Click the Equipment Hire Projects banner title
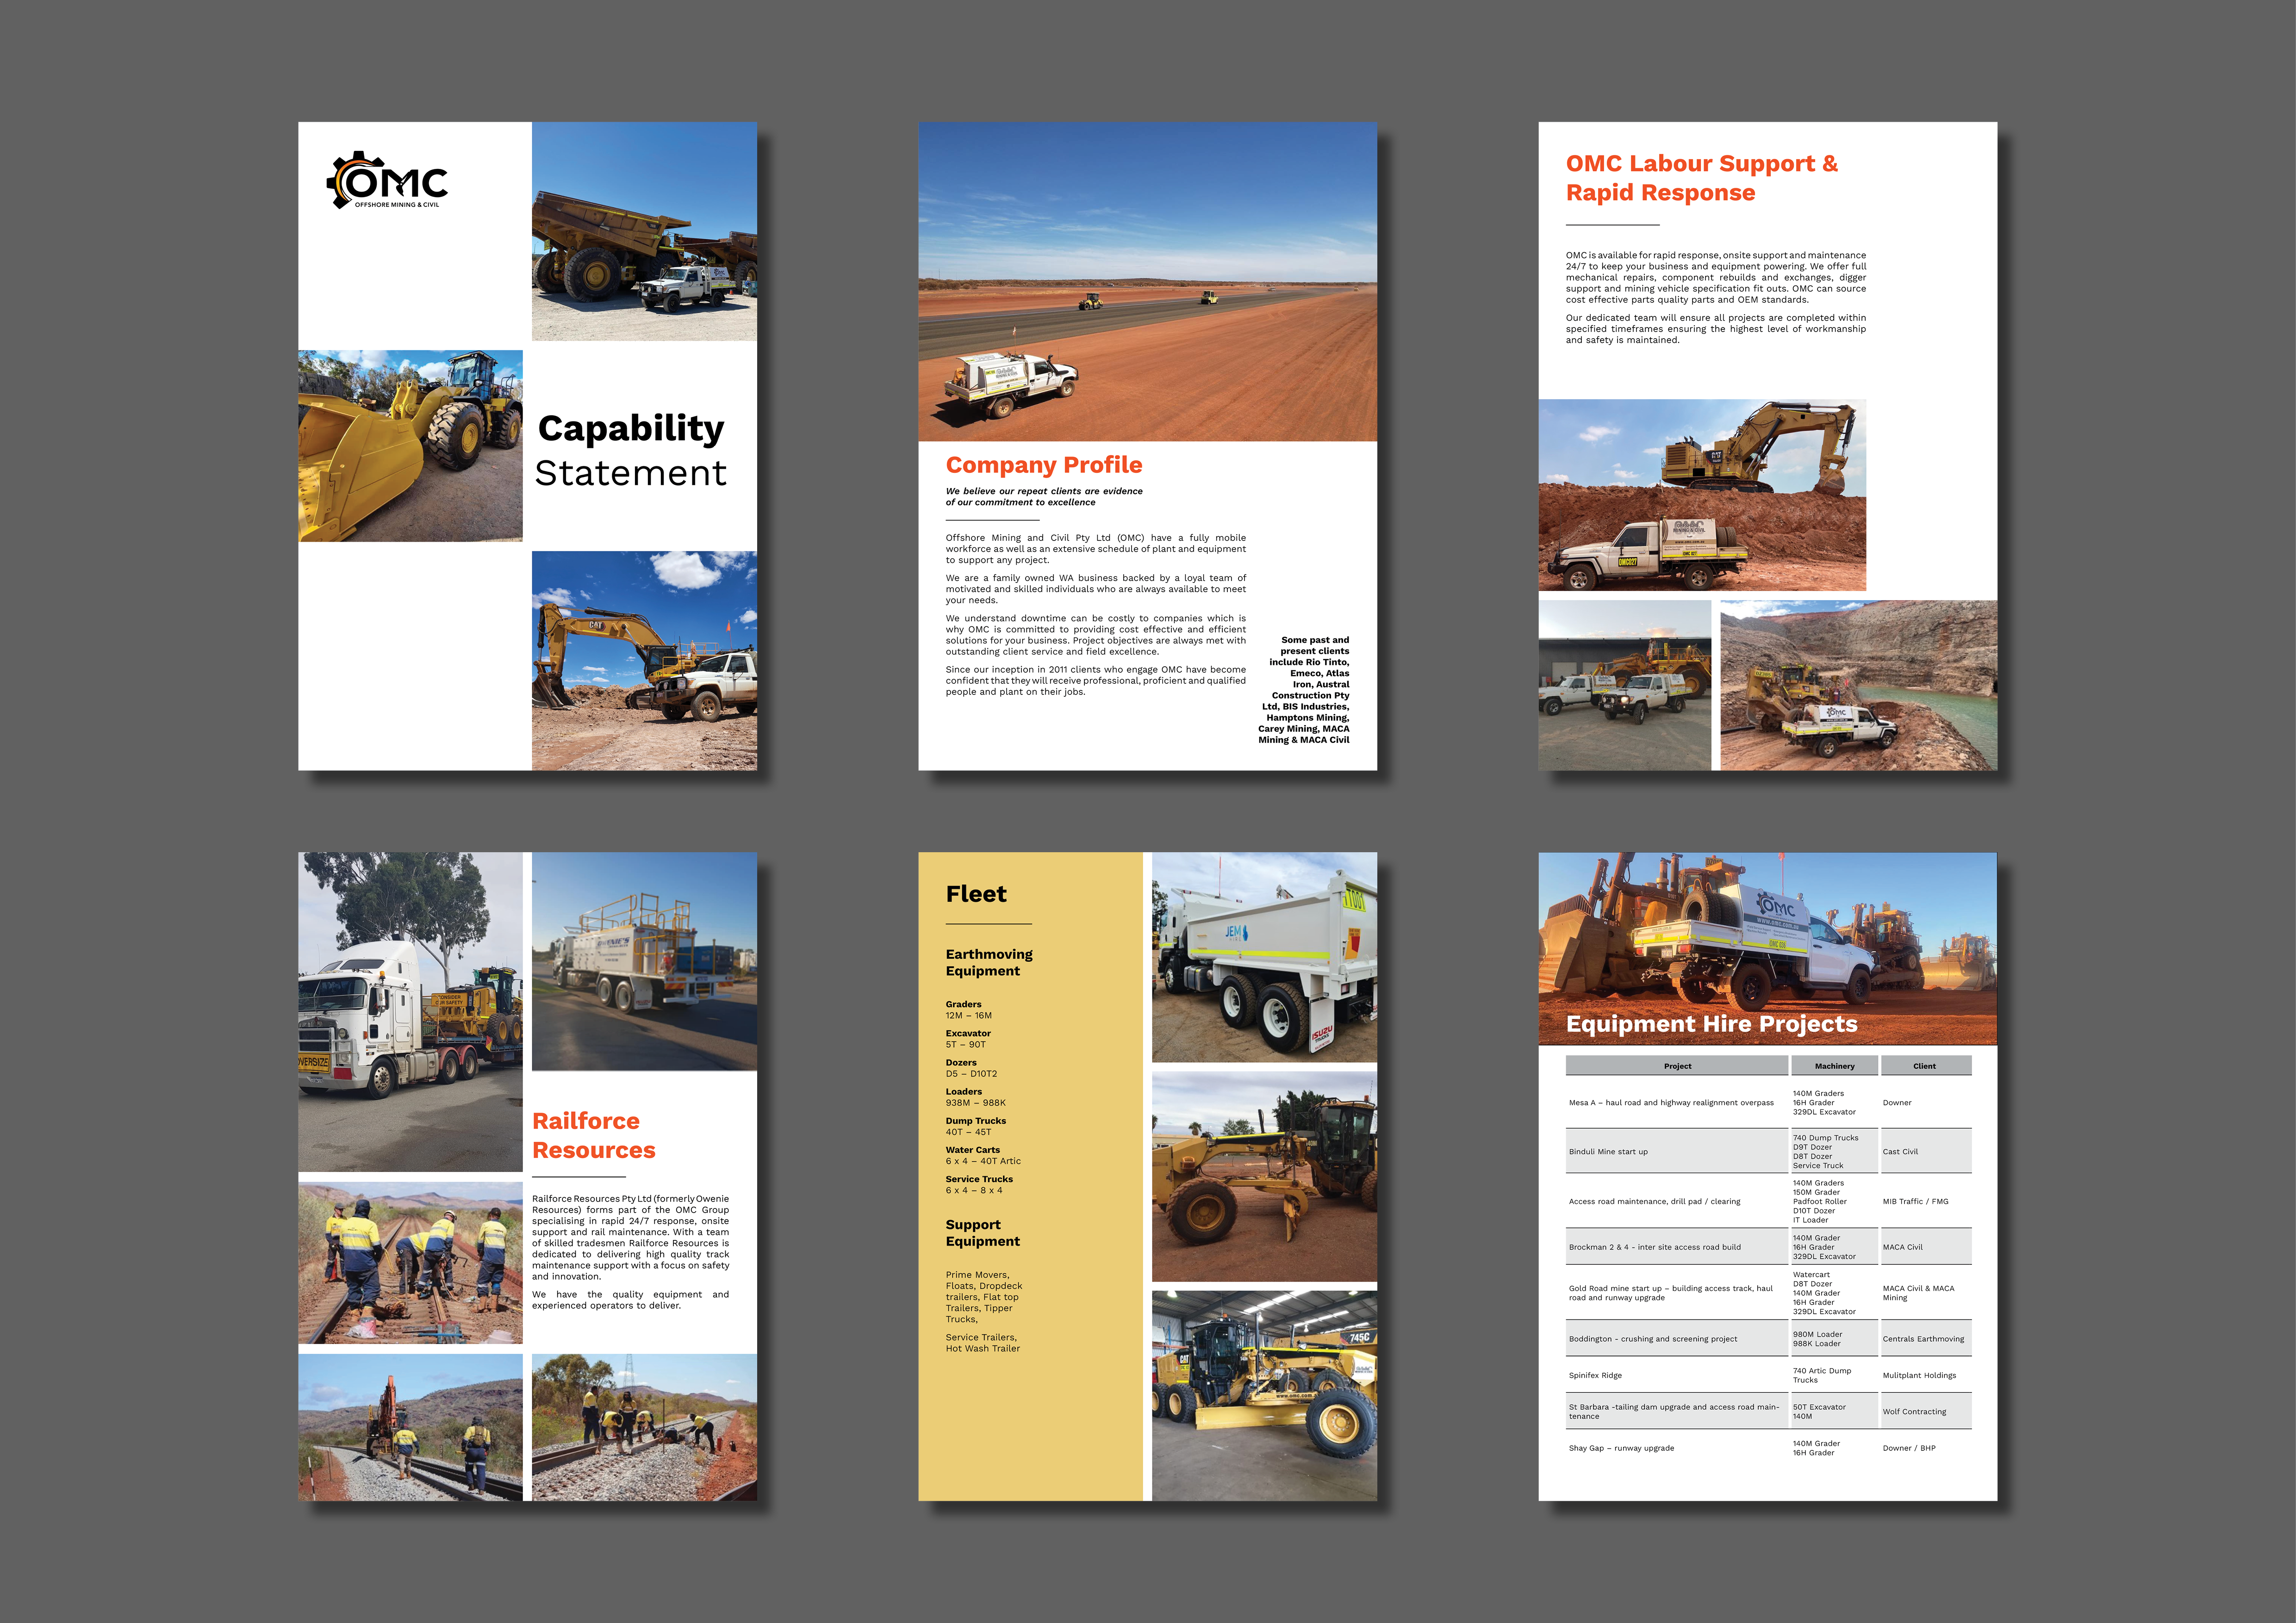2296x1623 pixels. (x=1711, y=1024)
